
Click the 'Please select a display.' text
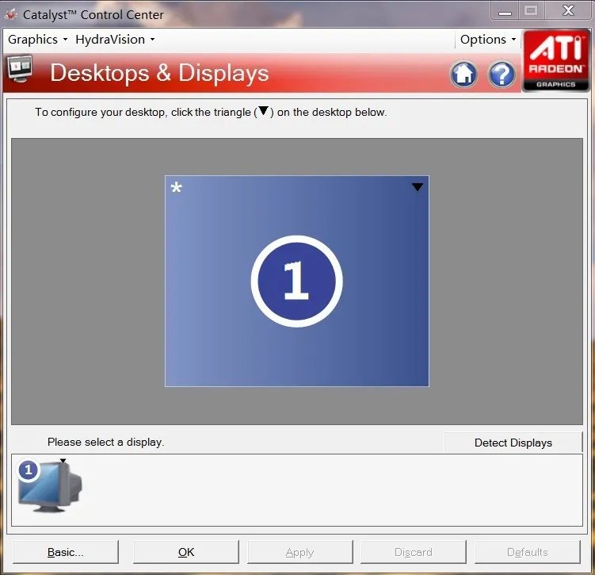pos(106,442)
